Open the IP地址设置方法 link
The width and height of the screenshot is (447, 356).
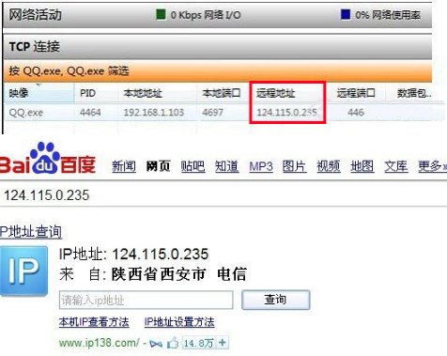point(179,322)
